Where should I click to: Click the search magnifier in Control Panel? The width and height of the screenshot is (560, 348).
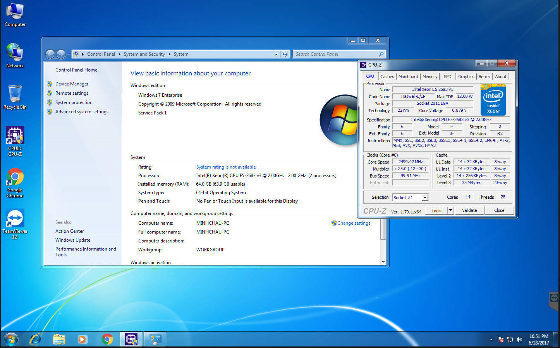coord(381,54)
